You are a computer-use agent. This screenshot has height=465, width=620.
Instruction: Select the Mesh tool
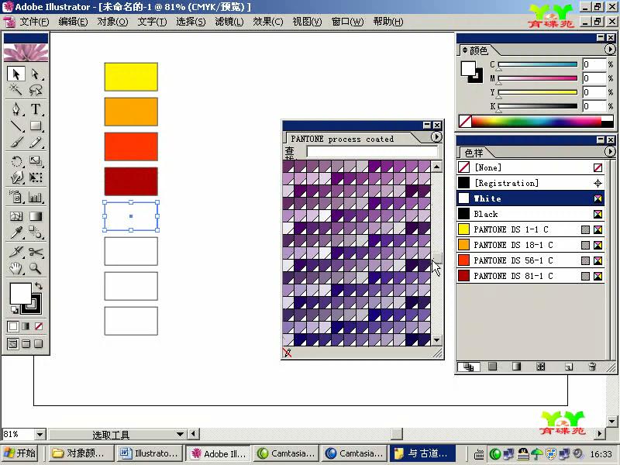pos(16,216)
